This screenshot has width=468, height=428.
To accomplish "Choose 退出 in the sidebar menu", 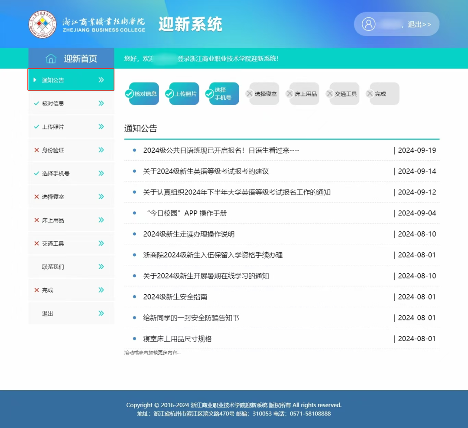I will 48,313.
